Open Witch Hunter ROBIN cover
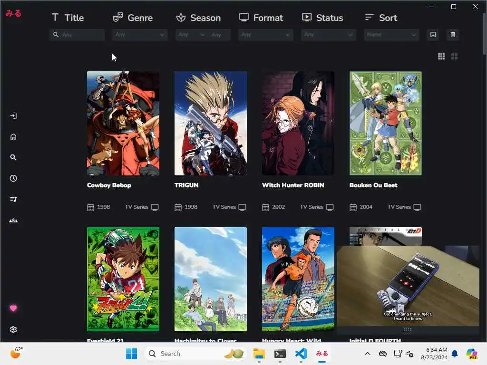Viewport: 487px width, 365px height. (298, 123)
